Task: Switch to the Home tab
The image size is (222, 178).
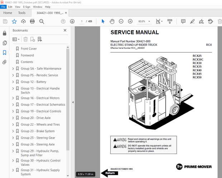Action: pos(8,13)
